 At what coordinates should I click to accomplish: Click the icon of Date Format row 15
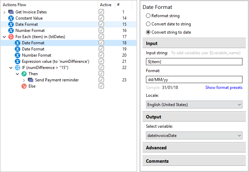coord(11,24)
